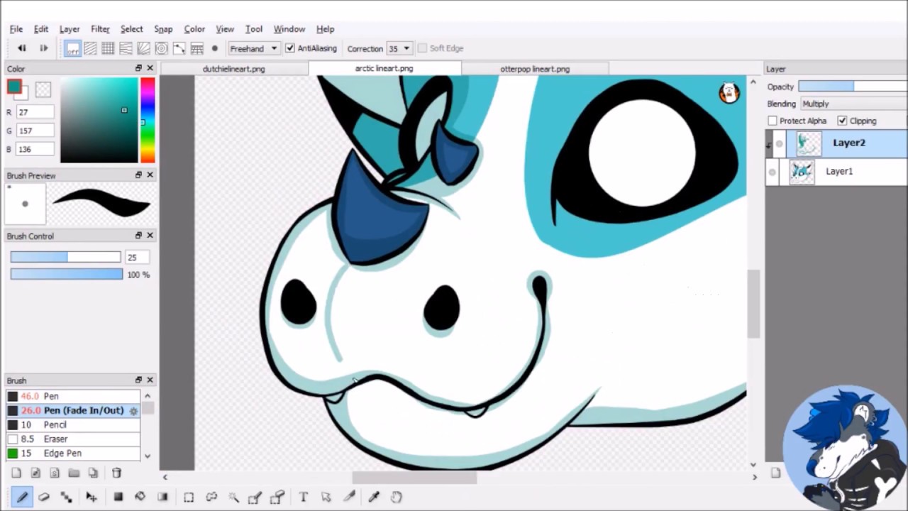
Task: Select the Operation arrow tool
Action: [x=326, y=497]
